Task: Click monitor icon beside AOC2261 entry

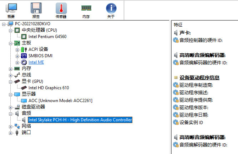Action: tap(24, 101)
